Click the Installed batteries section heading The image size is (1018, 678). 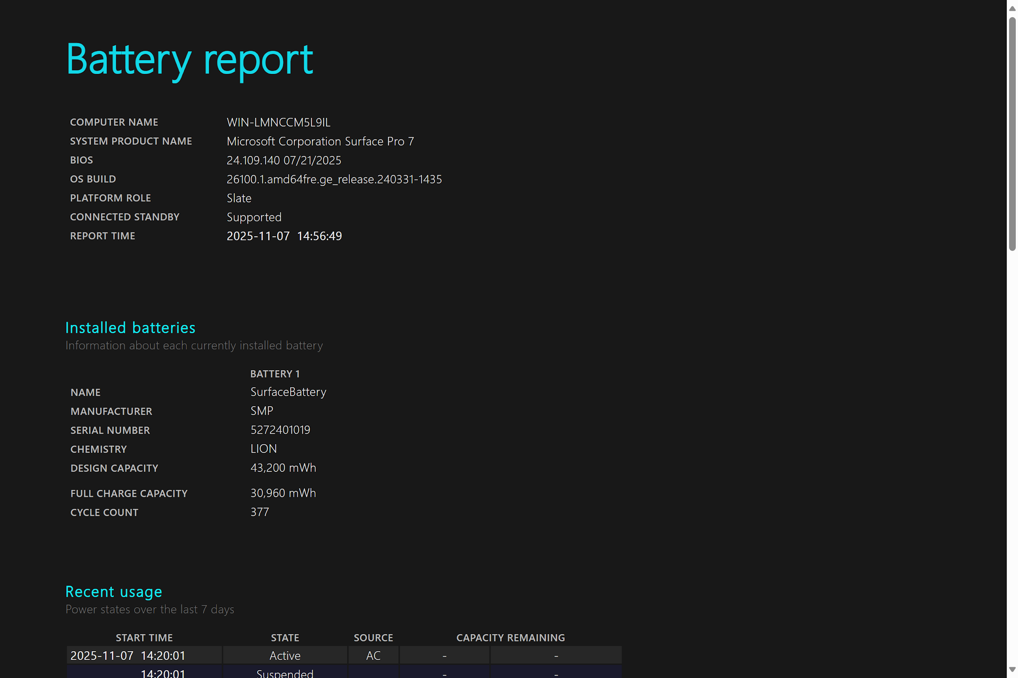tap(130, 328)
